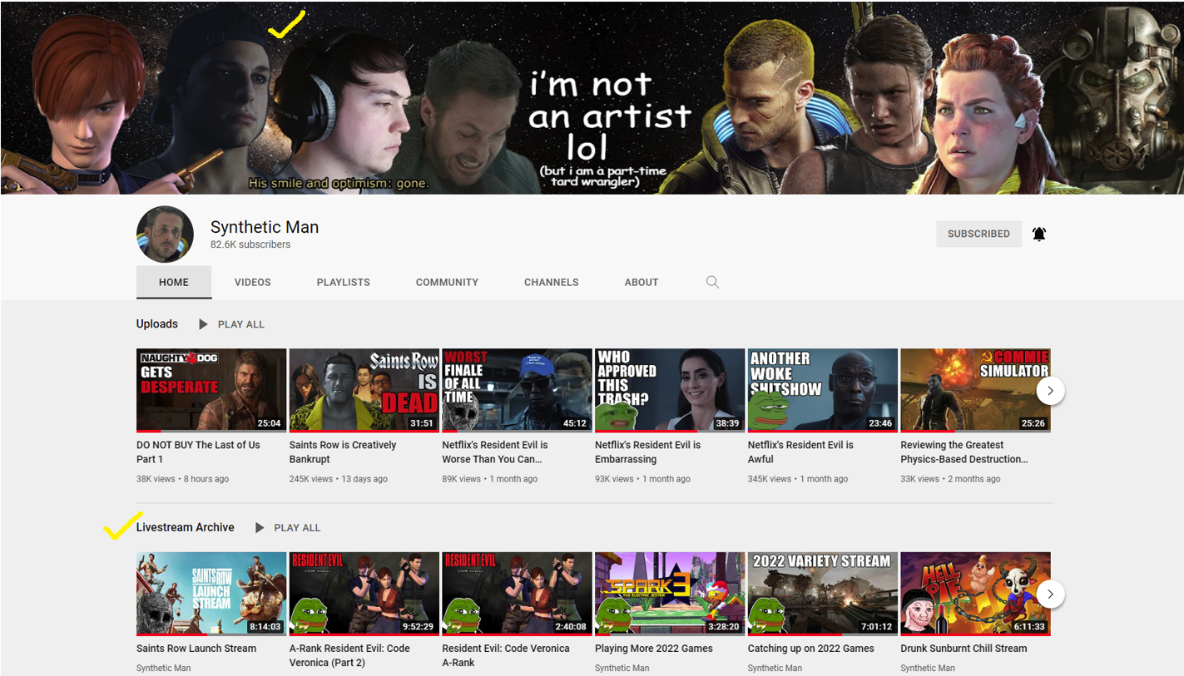Open title Playing More 2022 Games
Viewport: 1184px width, 676px height.
(x=654, y=649)
